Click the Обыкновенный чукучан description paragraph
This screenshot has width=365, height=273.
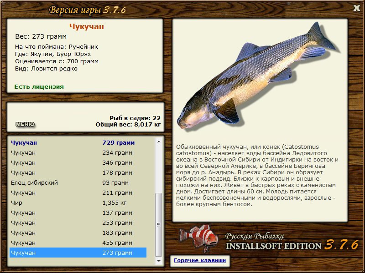point(257,176)
